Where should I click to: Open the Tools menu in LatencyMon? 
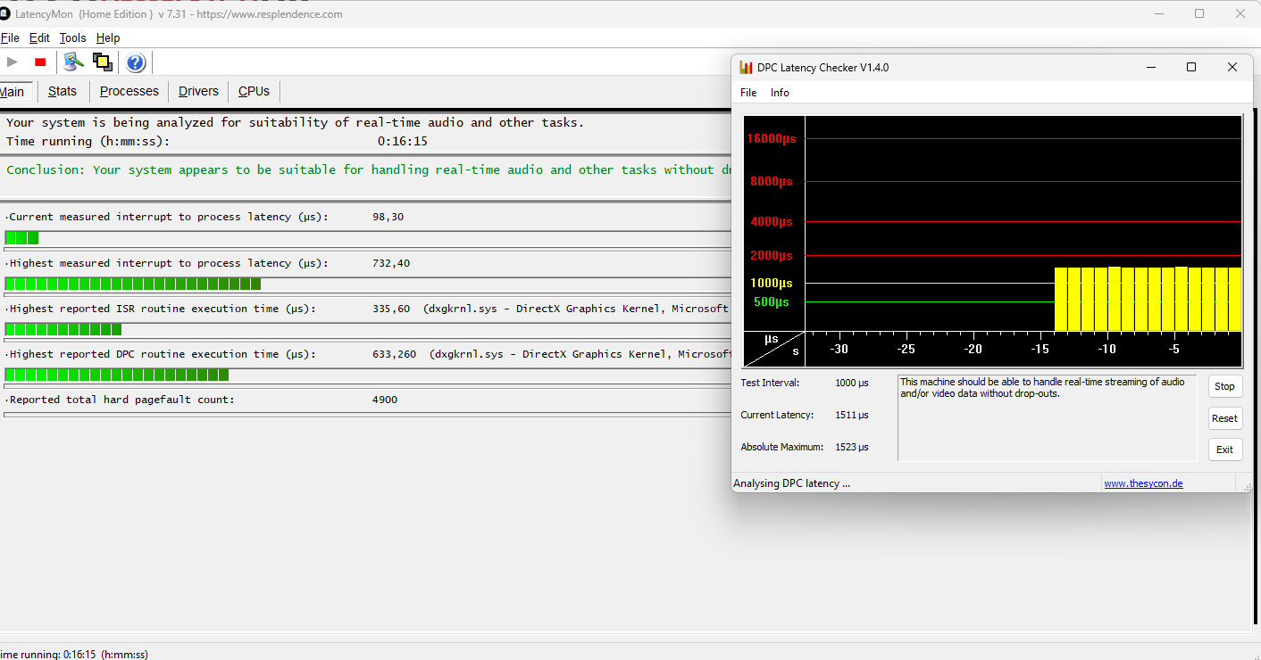pos(73,38)
